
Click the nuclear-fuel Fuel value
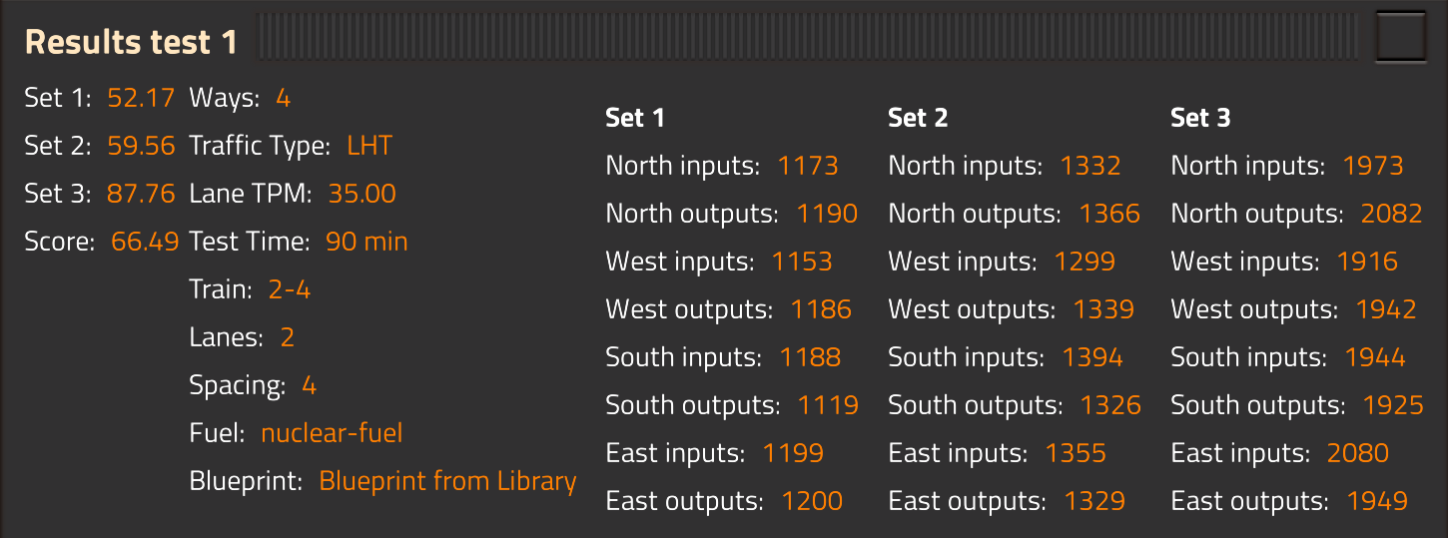pyautogui.click(x=332, y=433)
